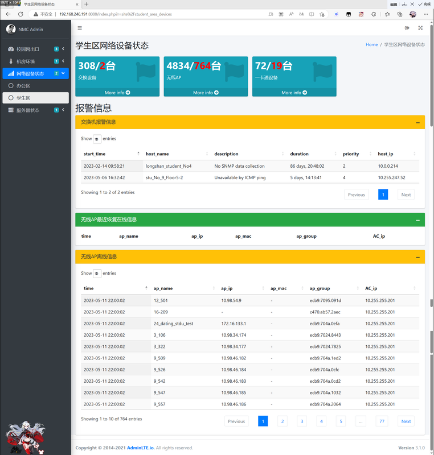Click the translate icon in address bar
Screen dimensions: 434x455
[301, 14]
